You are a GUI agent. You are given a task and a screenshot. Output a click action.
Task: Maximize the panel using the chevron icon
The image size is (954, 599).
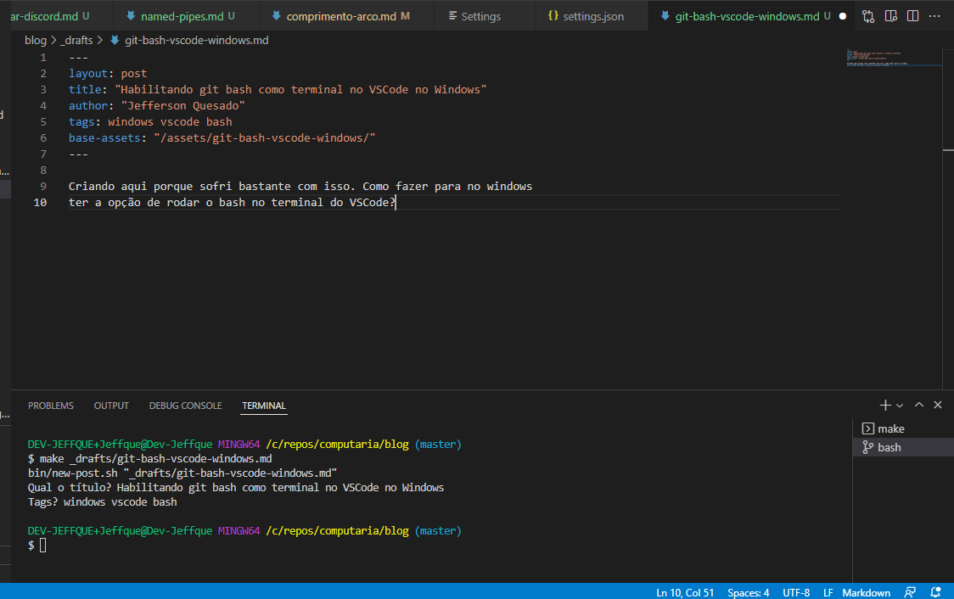[x=918, y=405]
